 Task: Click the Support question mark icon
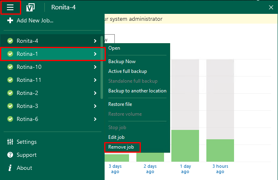(x=10, y=155)
